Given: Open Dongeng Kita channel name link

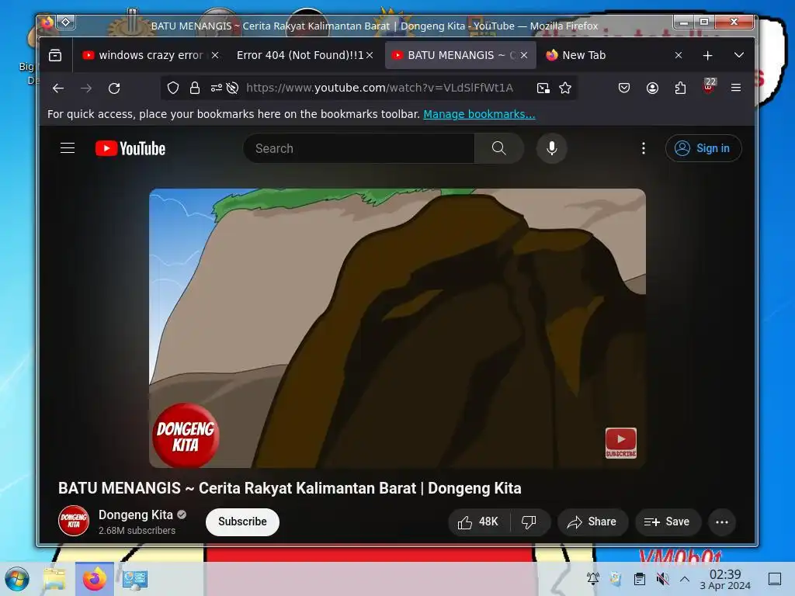Looking at the screenshot, I should pos(135,515).
